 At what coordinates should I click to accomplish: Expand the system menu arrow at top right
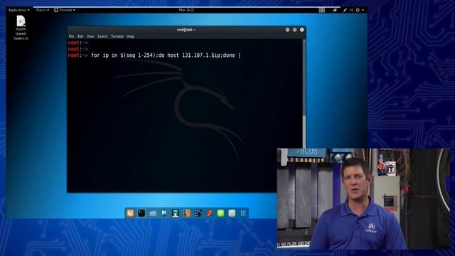pos(363,10)
